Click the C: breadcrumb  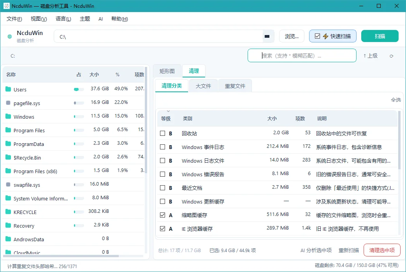point(13,56)
